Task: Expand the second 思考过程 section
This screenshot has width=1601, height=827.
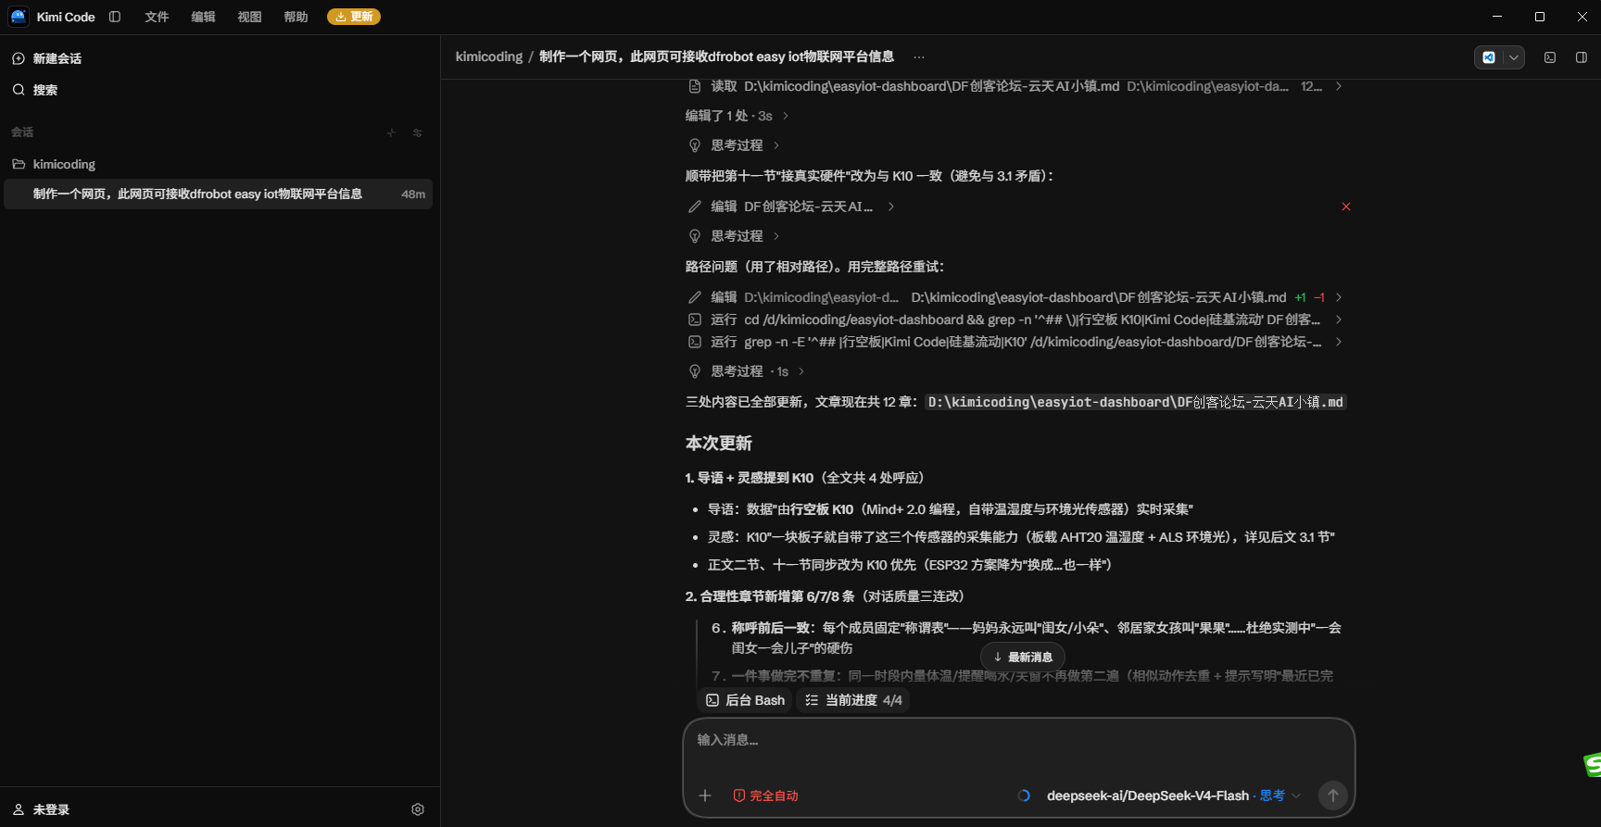Action: click(x=737, y=236)
